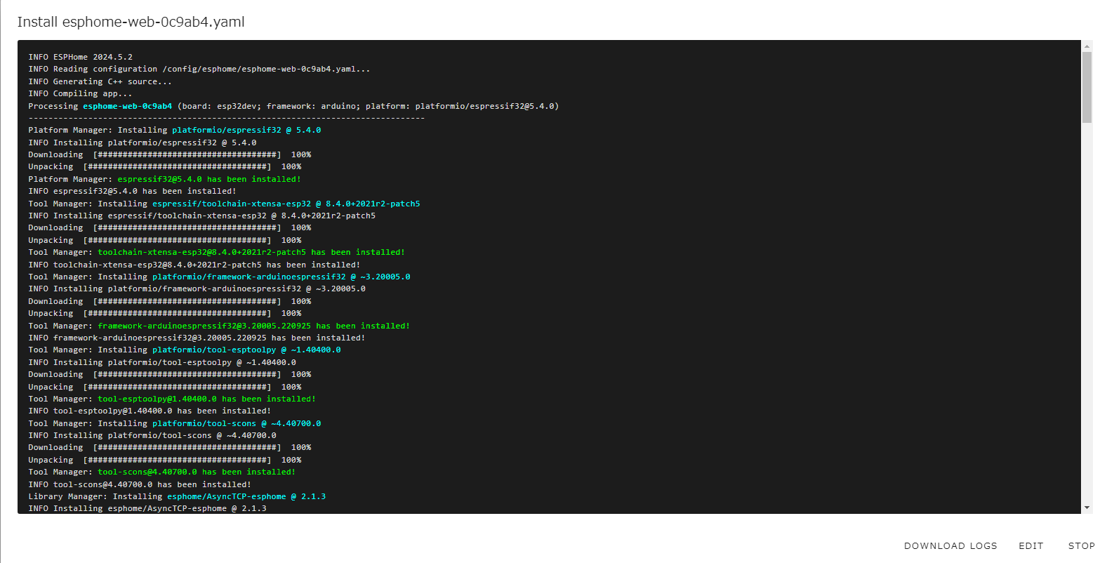This screenshot has height=563, width=1107.
Task: Select 'INFO Compiling app...' line
Action: [x=80, y=93]
